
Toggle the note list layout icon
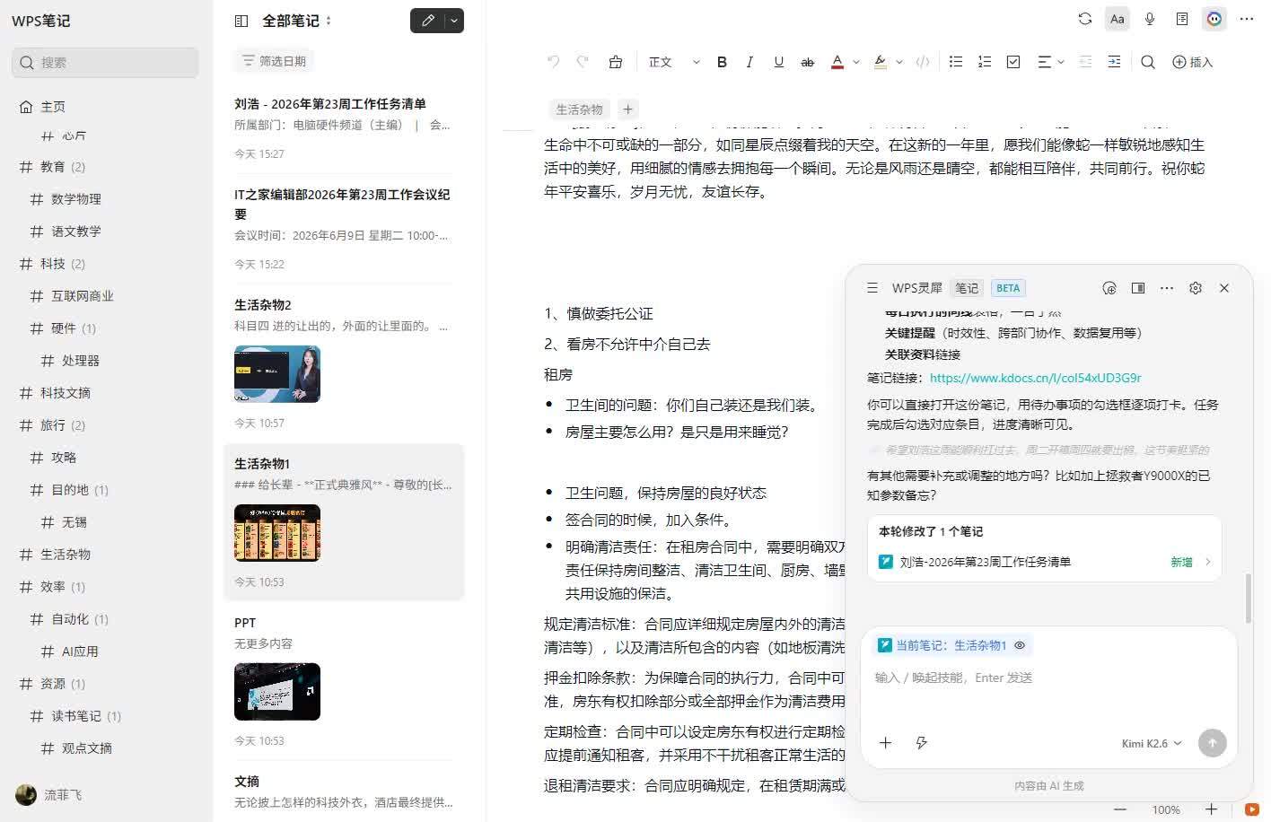[x=241, y=21]
